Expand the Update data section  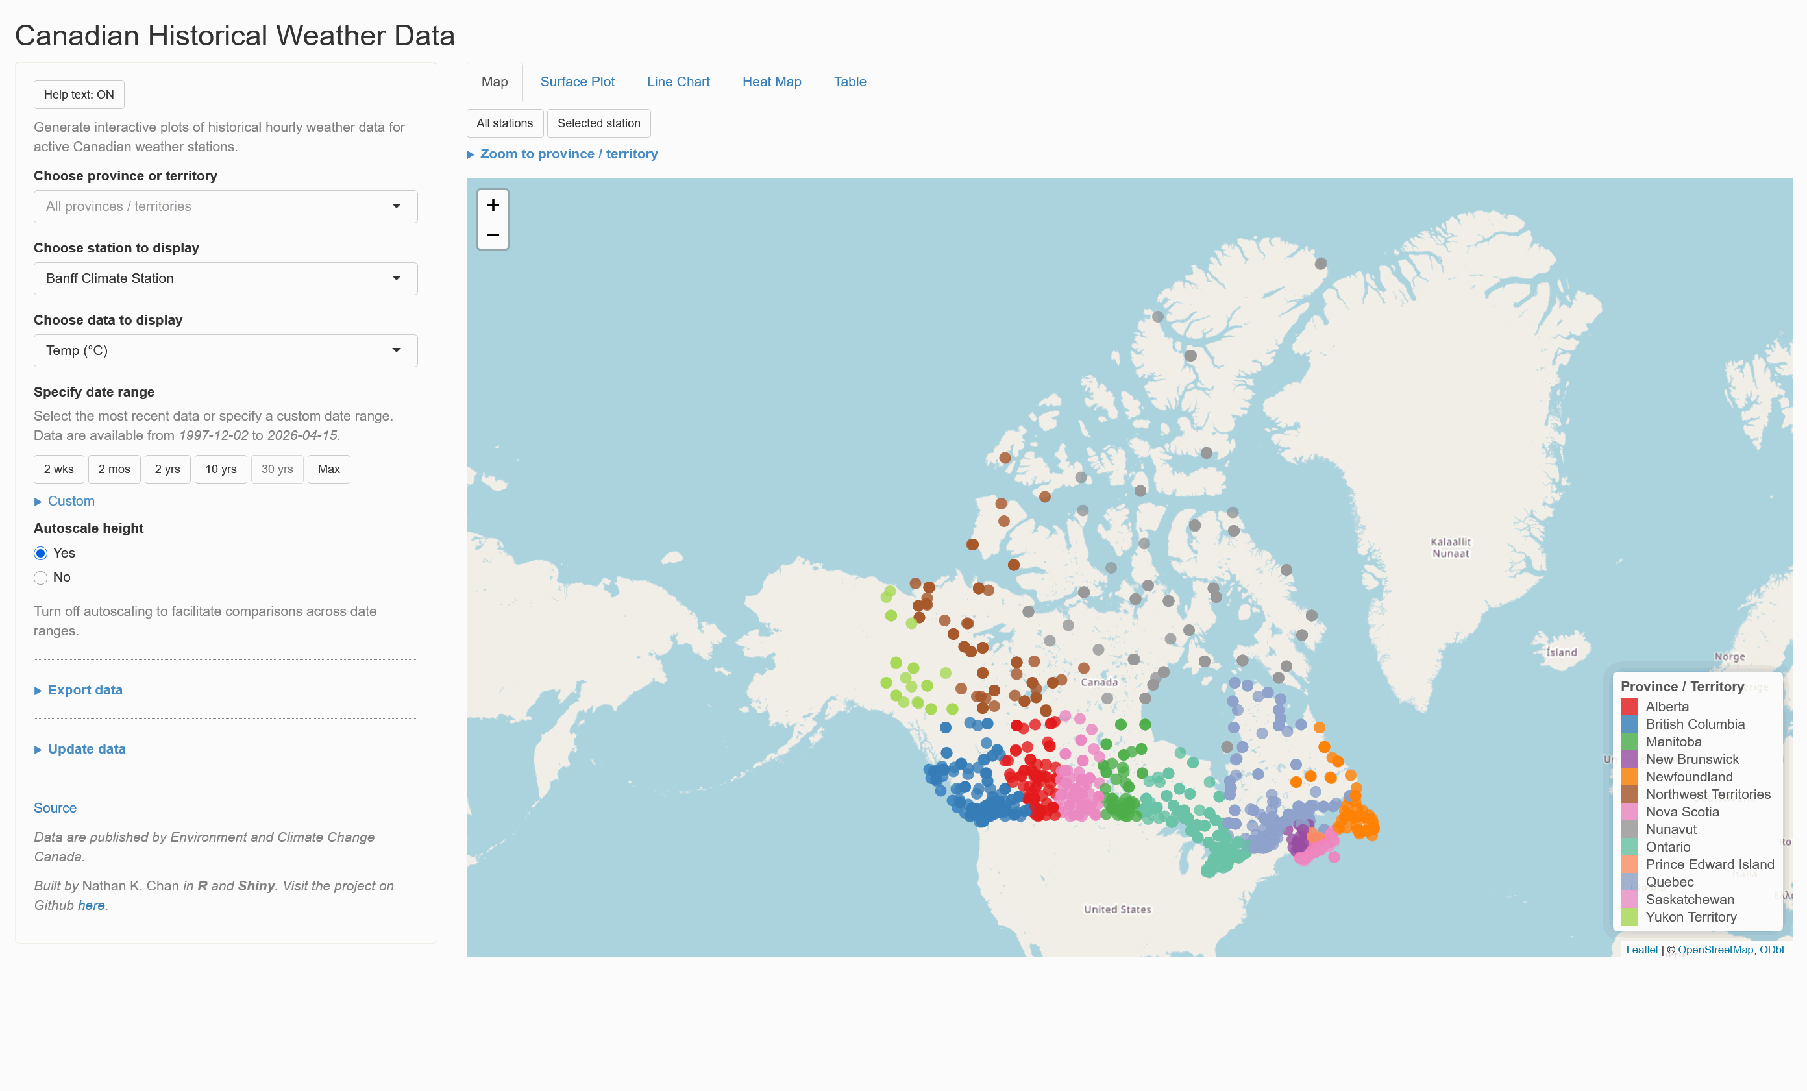pyautogui.click(x=80, y=748)
